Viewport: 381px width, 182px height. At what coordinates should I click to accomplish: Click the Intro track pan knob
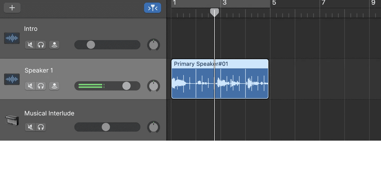(154, 45)
